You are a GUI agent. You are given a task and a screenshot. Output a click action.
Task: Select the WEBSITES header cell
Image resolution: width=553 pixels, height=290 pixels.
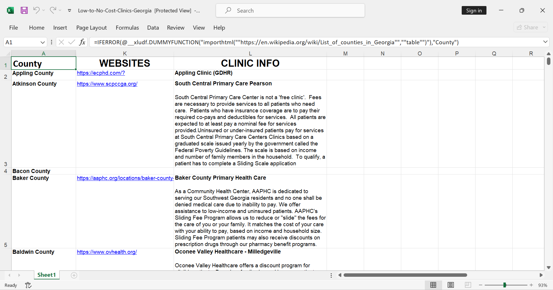[x=125, y=63]
